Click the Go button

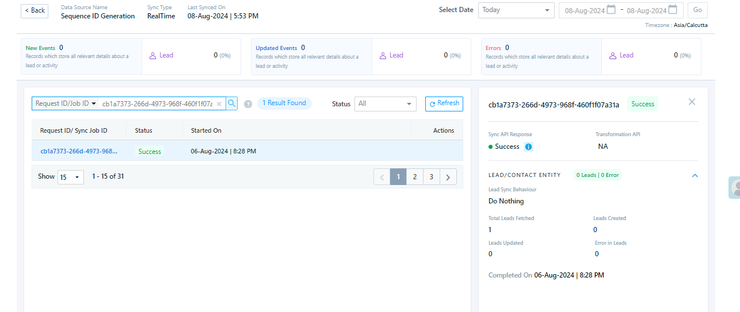click(697, 10)
